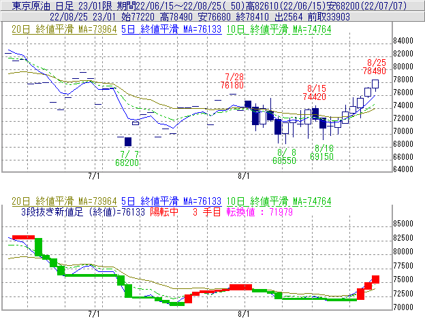Screen dimensions: 425x323
Task: Select the 8/25 78490 high annotation
Action: point(375,67)
